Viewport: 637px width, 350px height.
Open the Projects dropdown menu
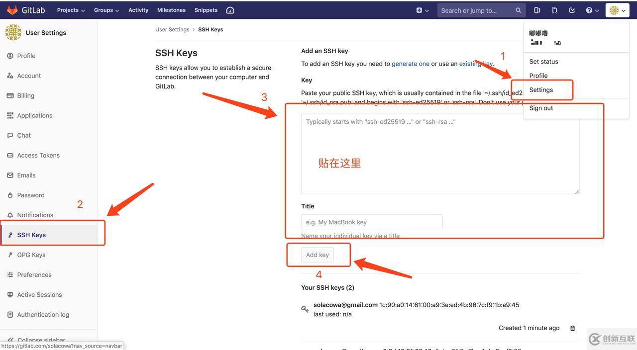[x=71, y=10]
